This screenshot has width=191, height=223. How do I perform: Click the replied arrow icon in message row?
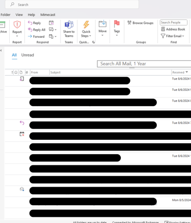point(22,122)
